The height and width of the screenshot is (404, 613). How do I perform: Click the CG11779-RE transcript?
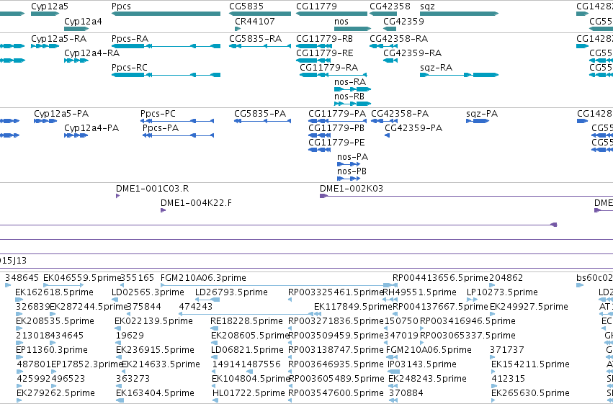pyautogui.click(x=313, y=60)
